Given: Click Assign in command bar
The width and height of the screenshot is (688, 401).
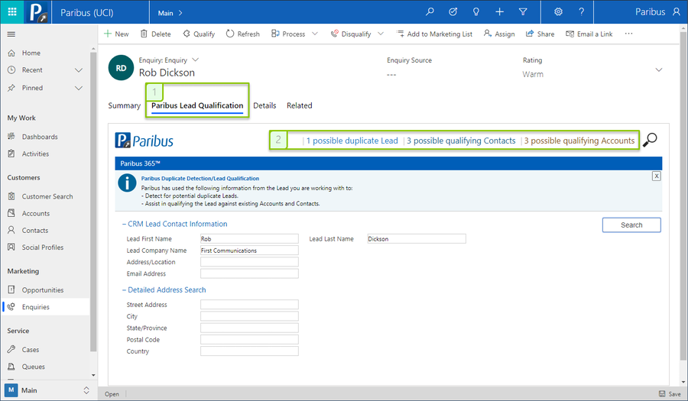Looking at the screenshot, I should click(499, 34).
